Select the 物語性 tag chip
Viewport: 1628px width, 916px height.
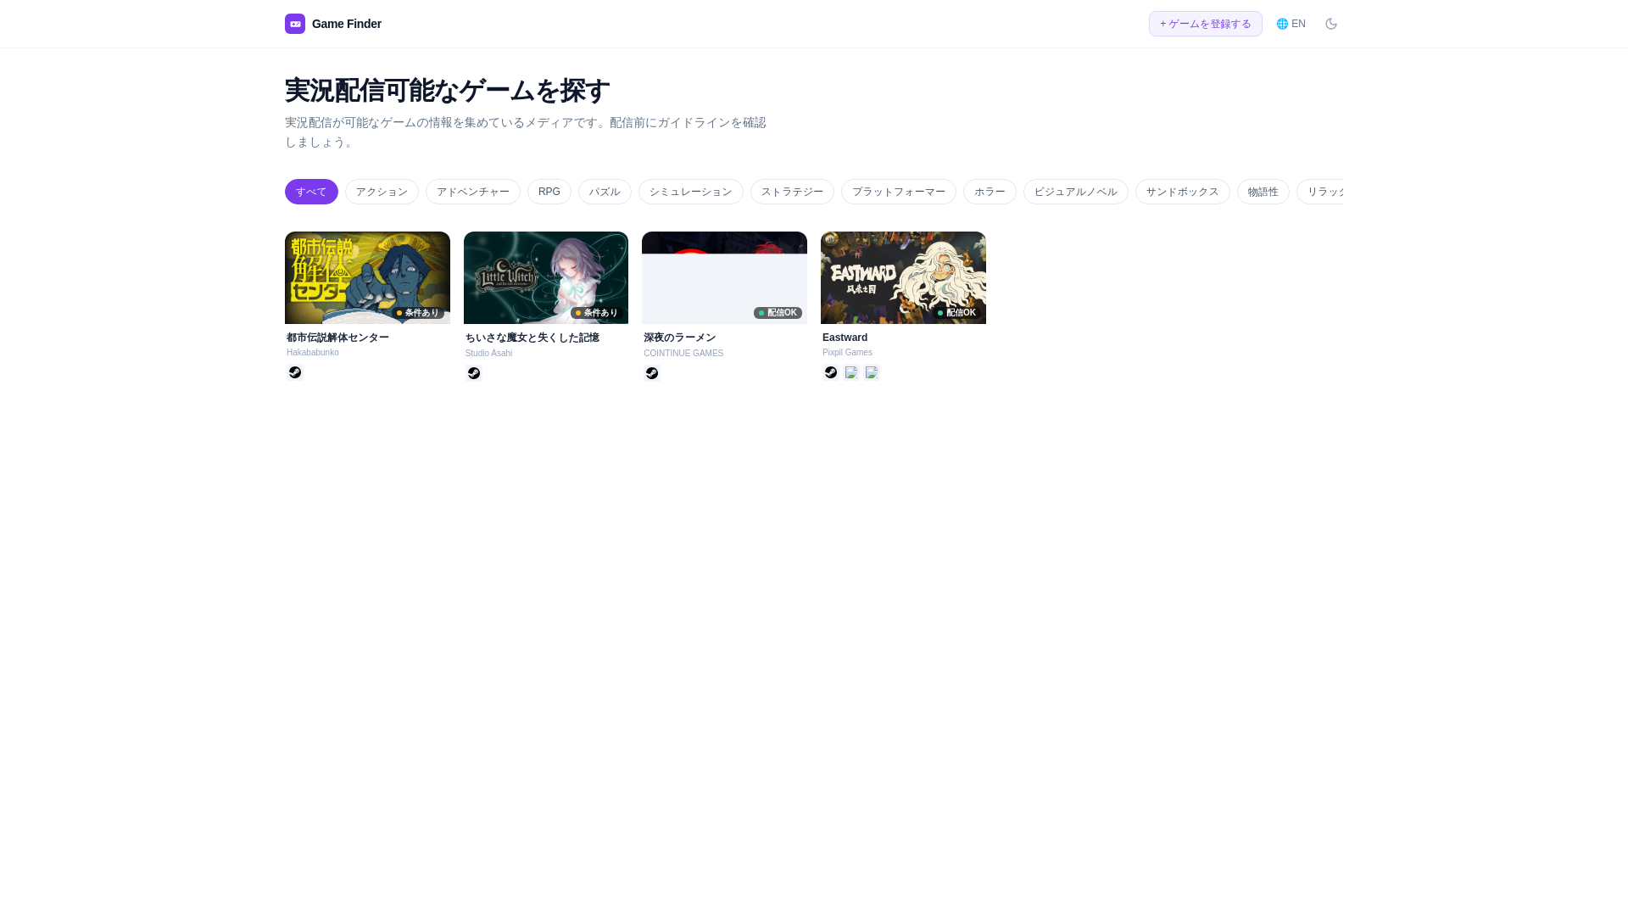pyautogui.click(x=1263, y=192)
